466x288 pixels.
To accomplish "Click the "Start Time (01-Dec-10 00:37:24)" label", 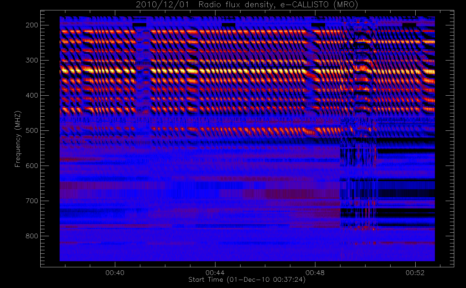I will point(247,280).
